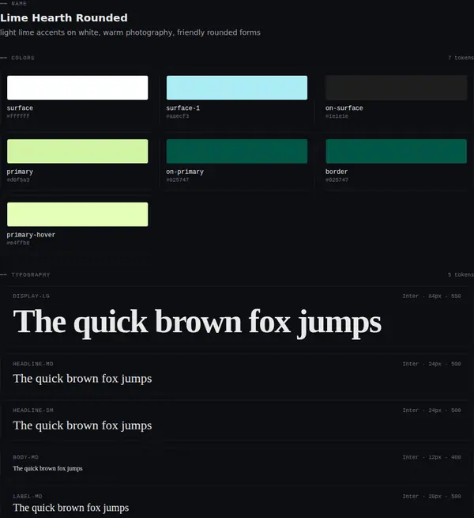Image resolution: width=474 pixels, height=518 pixels.
Task: Select the #ffffff hex value
Action: click(x=18, y=116)
